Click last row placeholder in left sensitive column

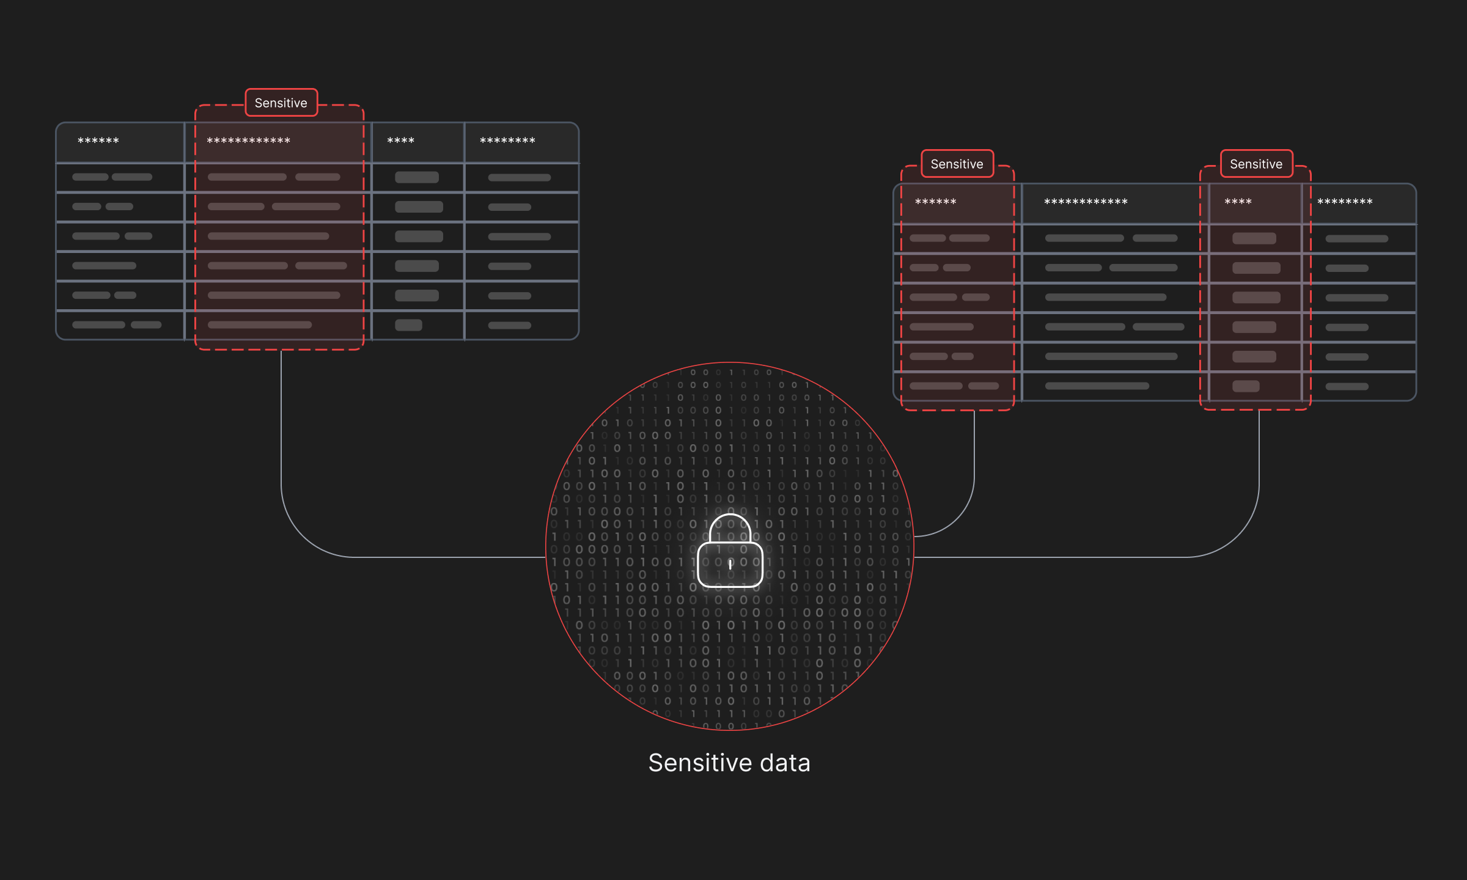pyautogui.click(x=260, y=325)
